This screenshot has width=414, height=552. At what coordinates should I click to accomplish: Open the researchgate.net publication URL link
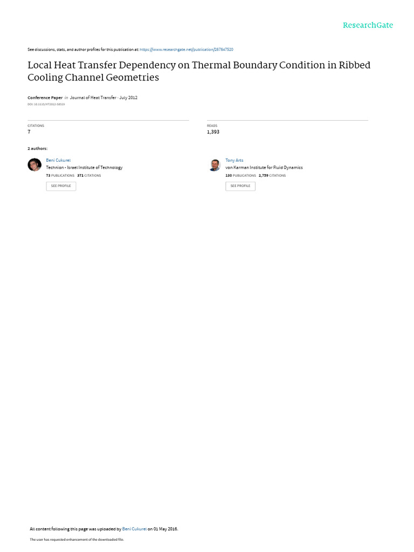click(187, 50)
